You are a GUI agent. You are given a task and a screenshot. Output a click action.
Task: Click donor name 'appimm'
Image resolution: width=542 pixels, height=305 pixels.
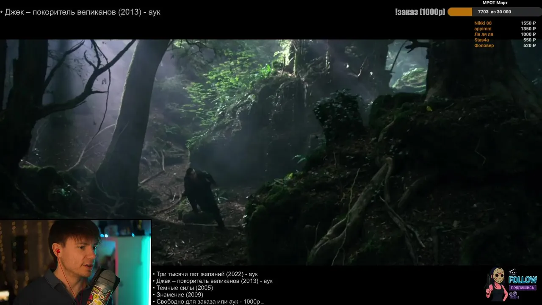point(483,29)
